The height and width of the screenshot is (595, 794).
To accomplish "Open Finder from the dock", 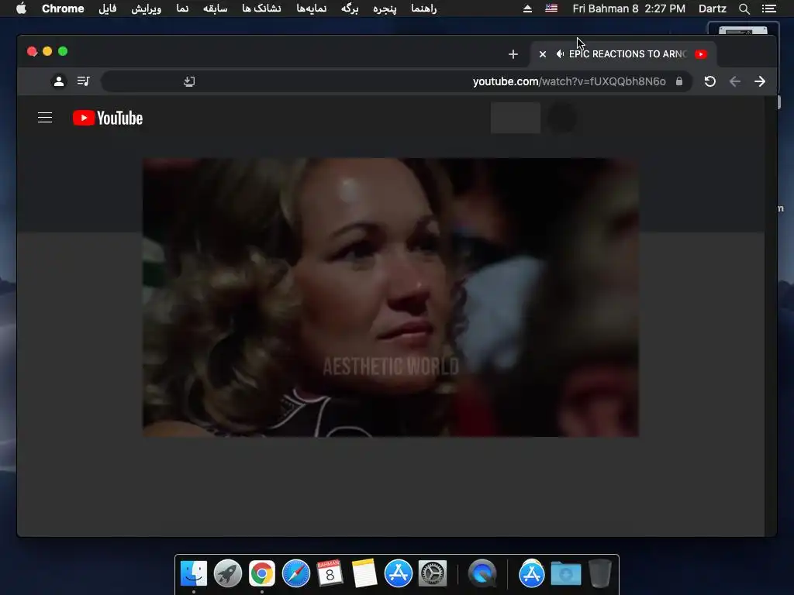I will 194,573.
